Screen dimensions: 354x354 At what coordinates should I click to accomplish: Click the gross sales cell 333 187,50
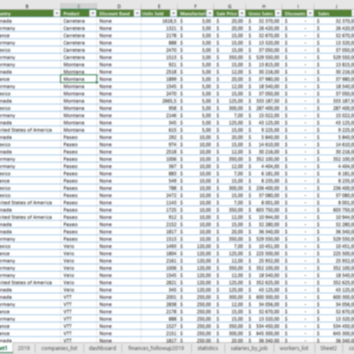coord(264,101)
